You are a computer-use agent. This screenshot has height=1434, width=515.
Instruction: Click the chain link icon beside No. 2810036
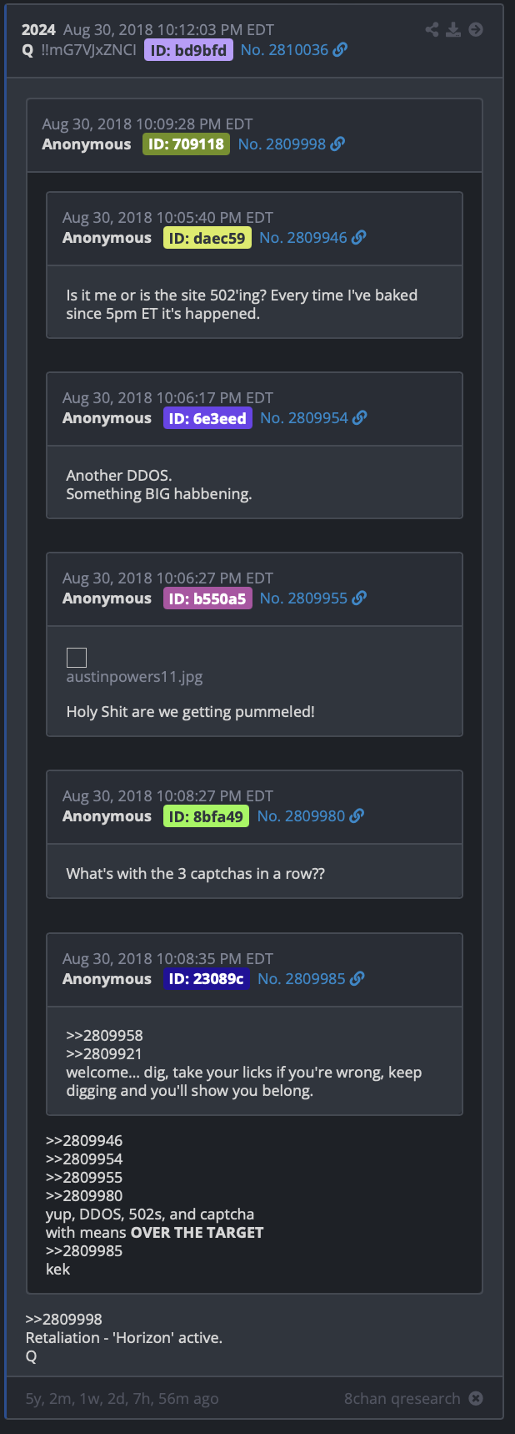point(340,50)
